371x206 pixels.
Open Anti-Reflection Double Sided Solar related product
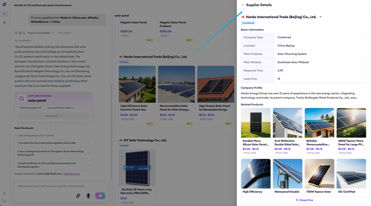tap(288, 132)
